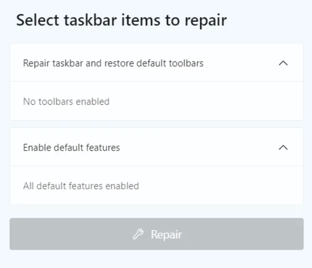This screenshot has width=312, height=268.
Task: Collapse the Repair taskbar section chevron
Action: pyautogui.click(x=283, y=63)
